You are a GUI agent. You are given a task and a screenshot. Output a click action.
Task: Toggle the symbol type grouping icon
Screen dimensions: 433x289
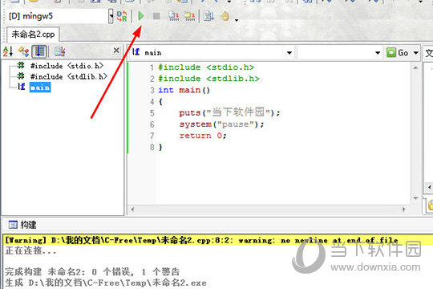point(23,51)
